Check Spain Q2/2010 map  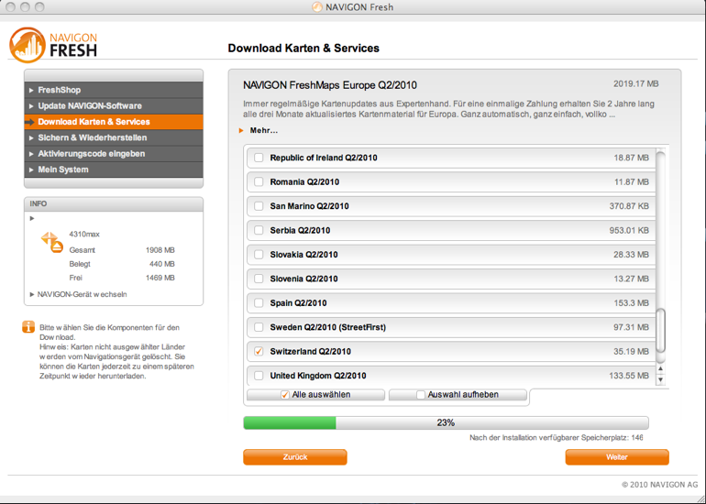tap(259, 303)
